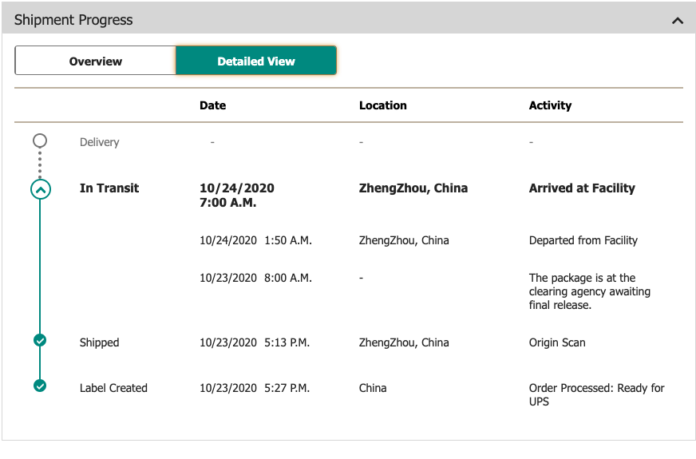Click the Departed from Facility activity
696x459 pixels.
coord(583,240)
